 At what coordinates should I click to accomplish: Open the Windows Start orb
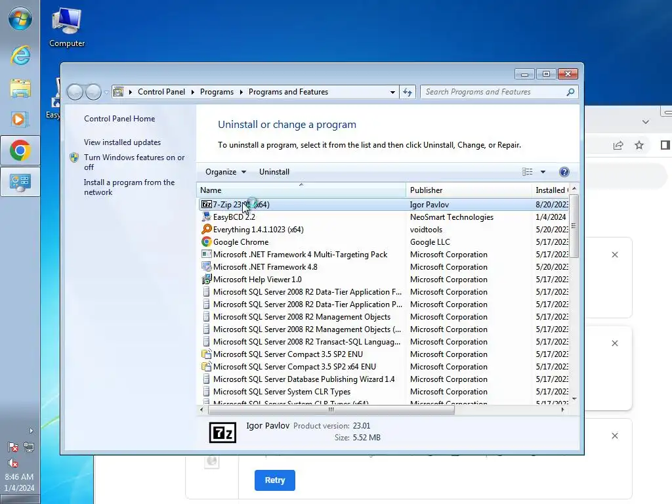coord(20,19)
